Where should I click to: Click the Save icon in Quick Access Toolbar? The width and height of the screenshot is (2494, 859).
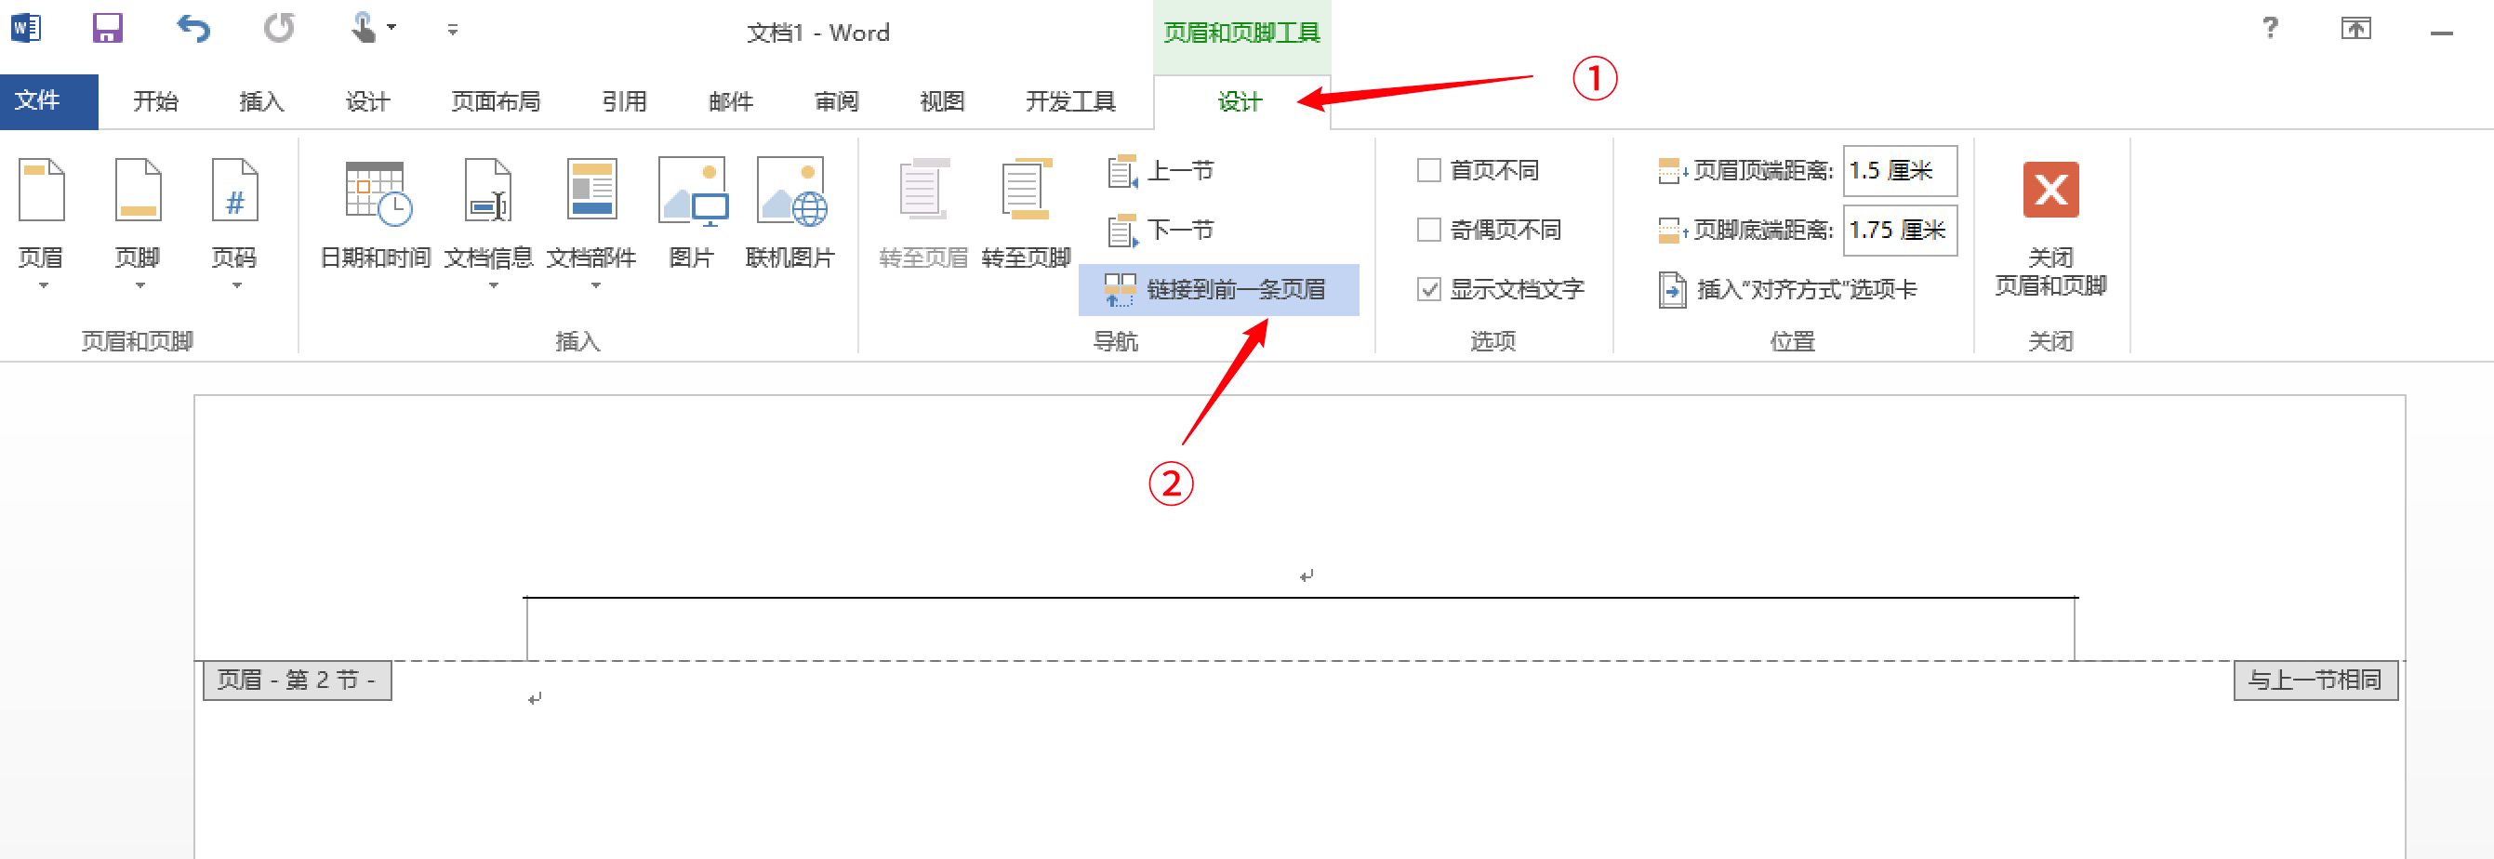click(107, 28)
